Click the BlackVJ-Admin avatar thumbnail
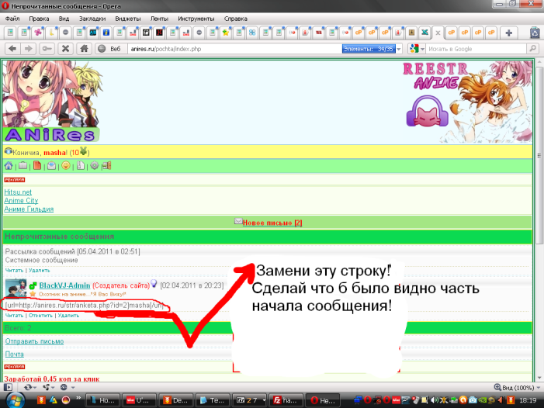Image resolution: width=544 pixels, height=408 pixels. [16, 288]
